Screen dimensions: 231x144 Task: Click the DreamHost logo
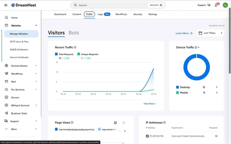24,5
